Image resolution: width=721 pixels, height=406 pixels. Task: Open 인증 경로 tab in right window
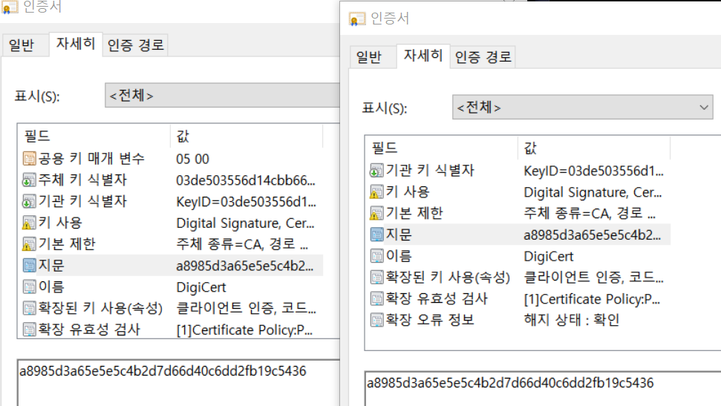pos(483,57)
